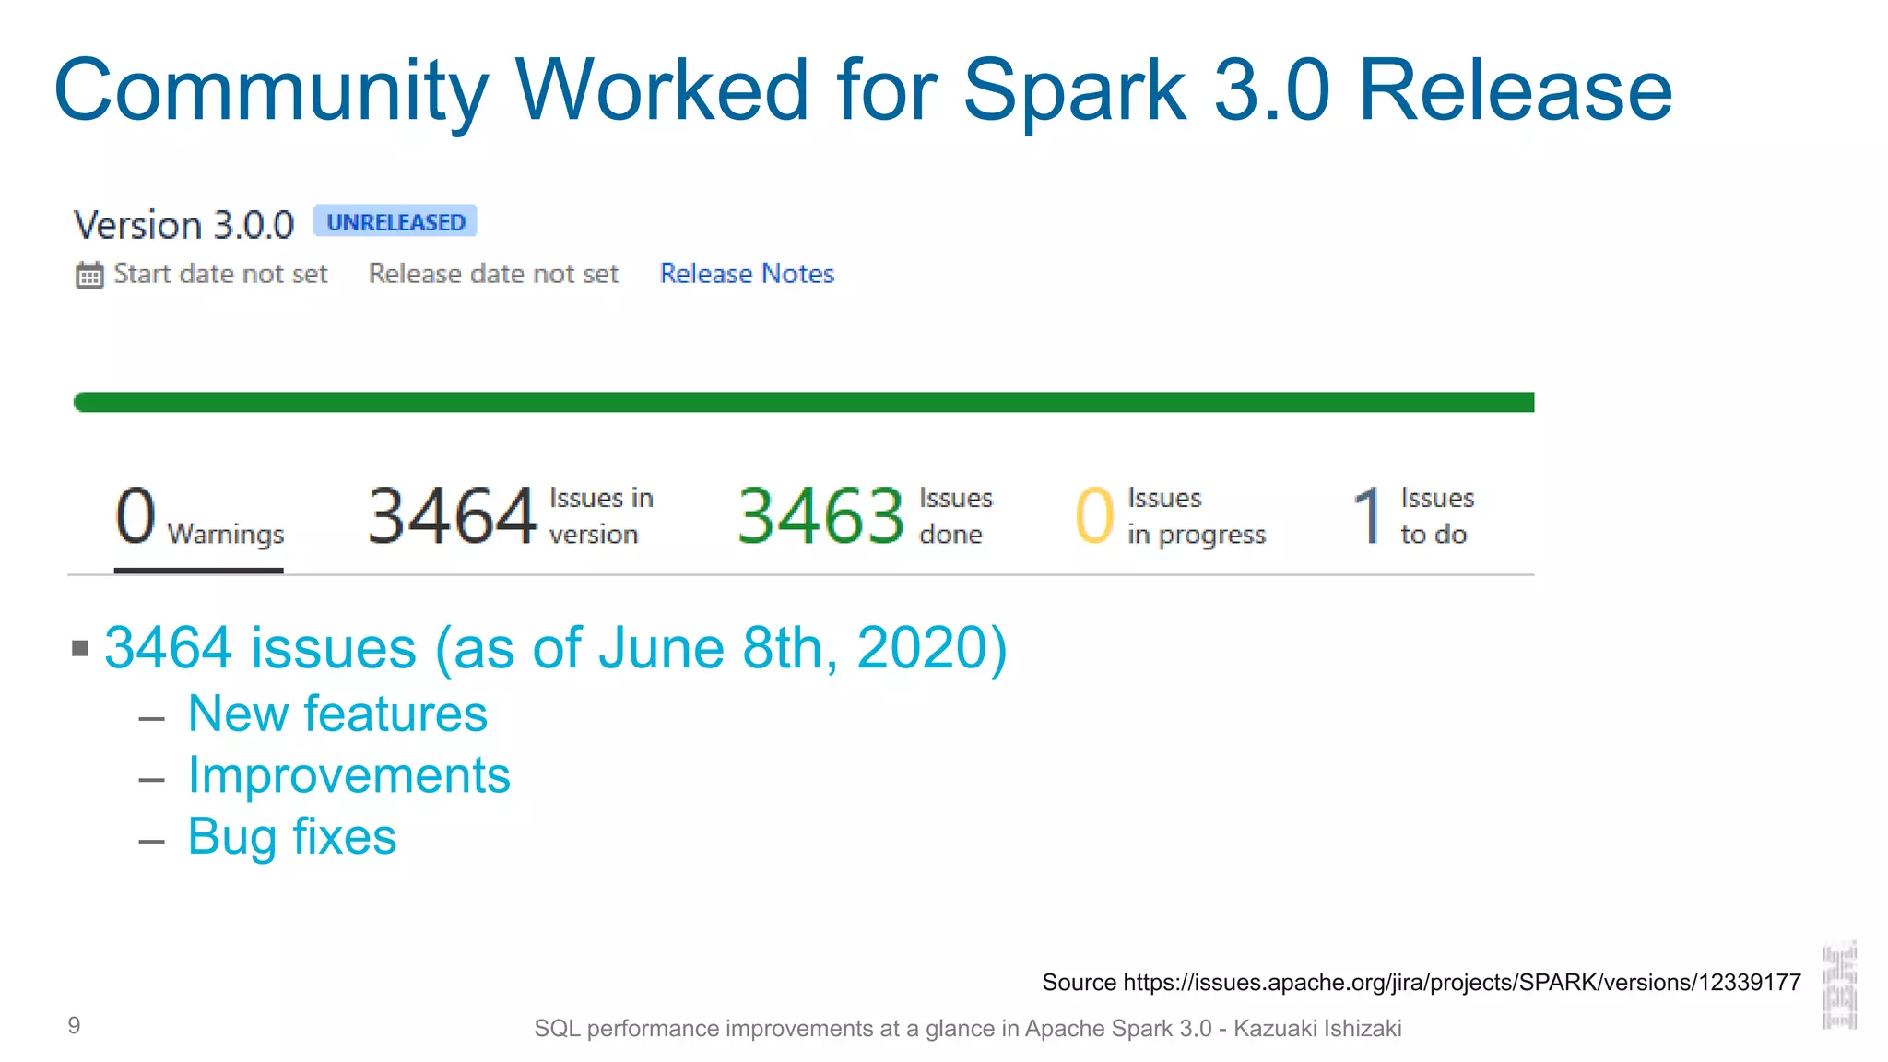Click the slide page number 9
The image size is (1888, 1062).
[74, 1026]
